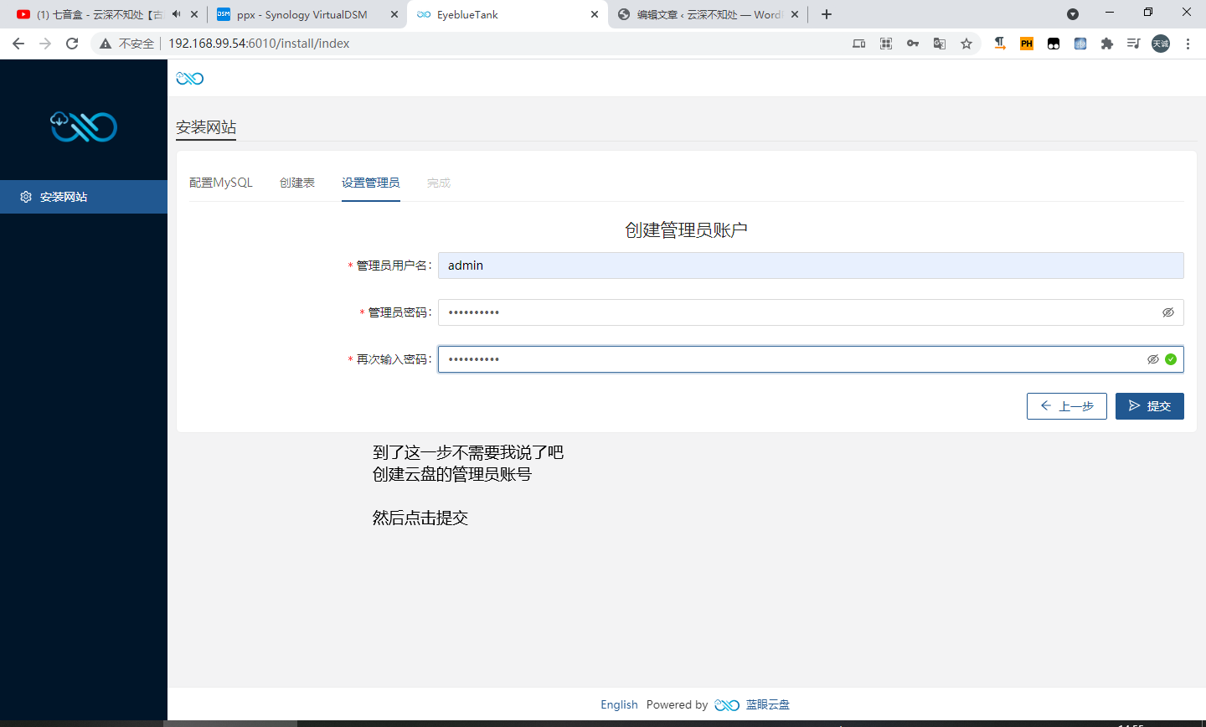This screenshot has height=727, width=1206.
Task: Click the puzzle-piece Extensions icon
Action: coord(1107,43)
